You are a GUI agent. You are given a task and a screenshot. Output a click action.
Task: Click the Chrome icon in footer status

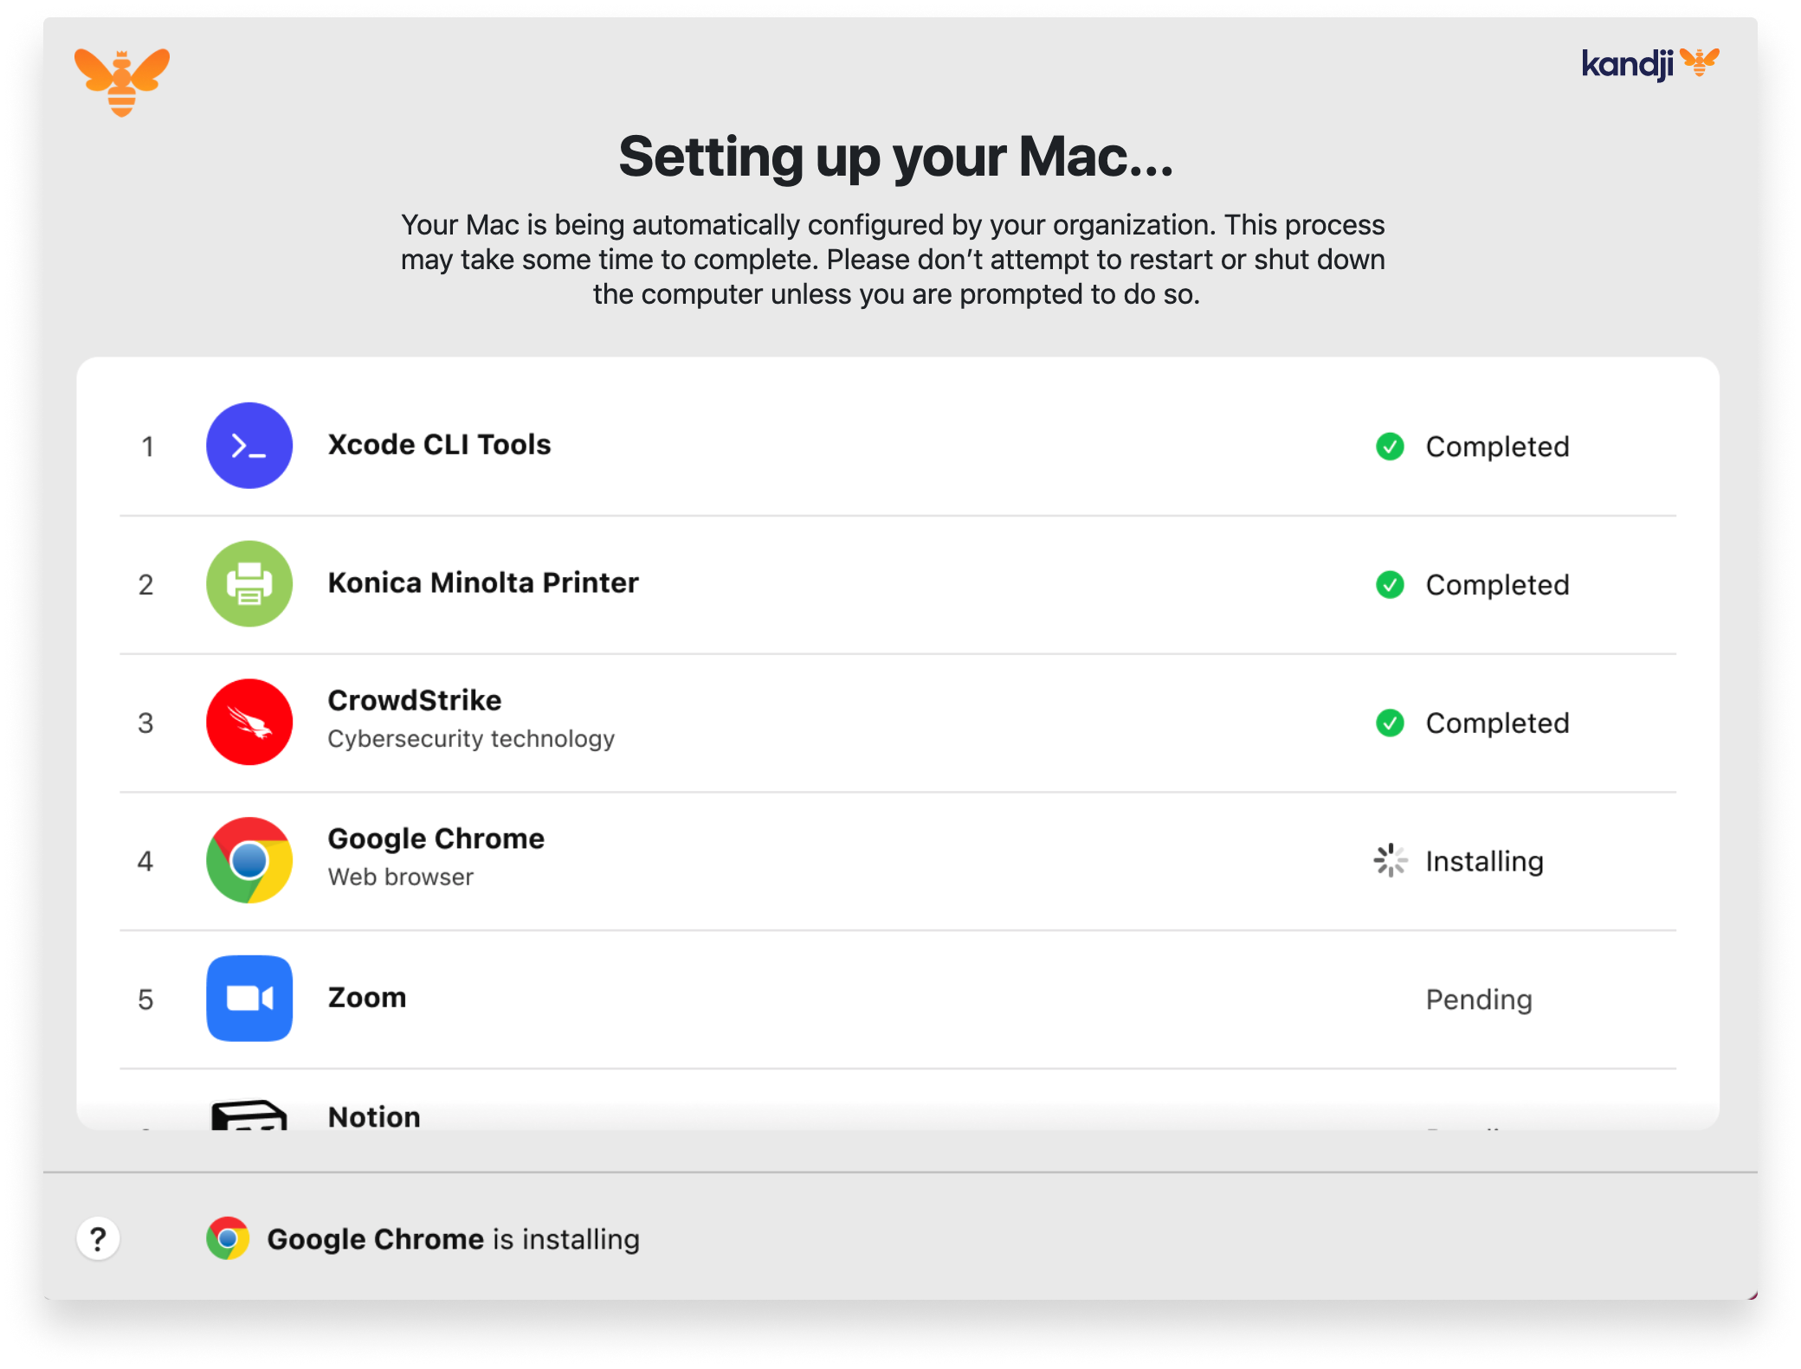tap(228, 1238)
